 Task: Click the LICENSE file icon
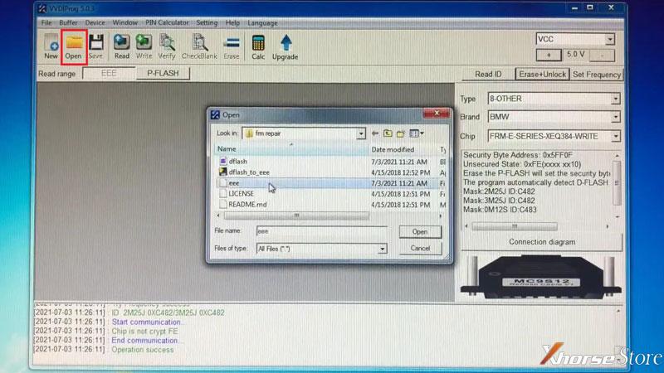pyautogui.click(x=223, y=193)
